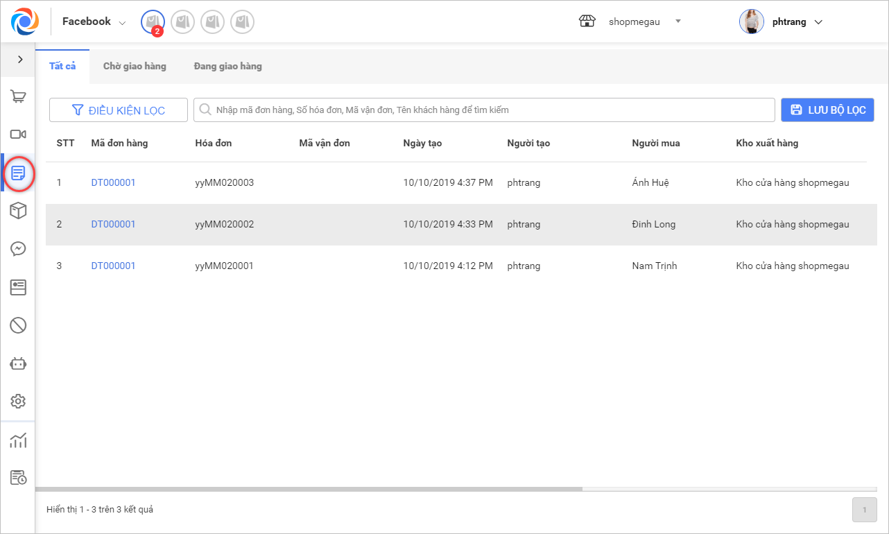Open the chatbot robot sidebar icon

pos(18,363)
